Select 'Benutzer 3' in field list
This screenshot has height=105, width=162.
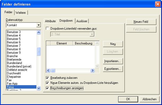pyautogui.click(x=21, y=32)
